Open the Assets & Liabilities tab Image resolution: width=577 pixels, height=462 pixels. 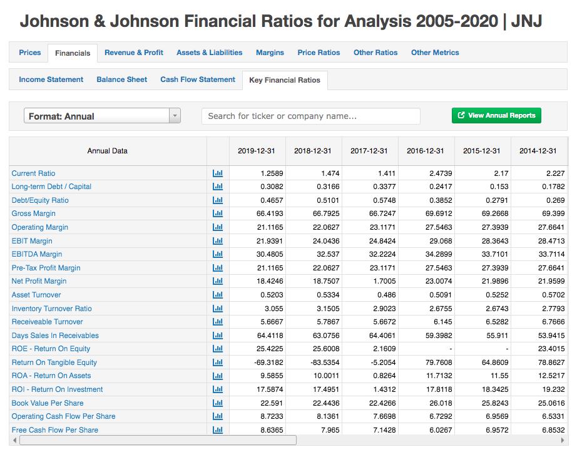[210, 53]
